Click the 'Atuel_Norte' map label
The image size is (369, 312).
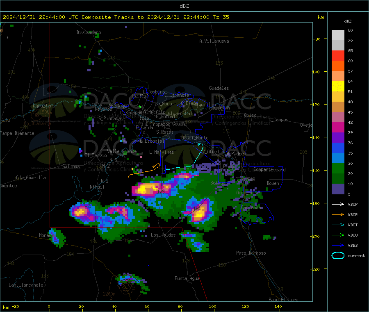coord(195,138)
